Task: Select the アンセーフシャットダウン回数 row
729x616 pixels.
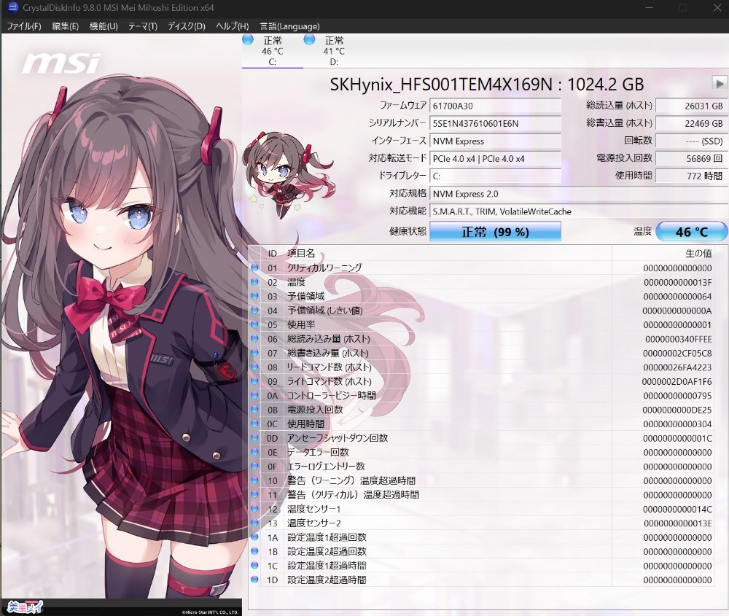Action: (482, 438)
